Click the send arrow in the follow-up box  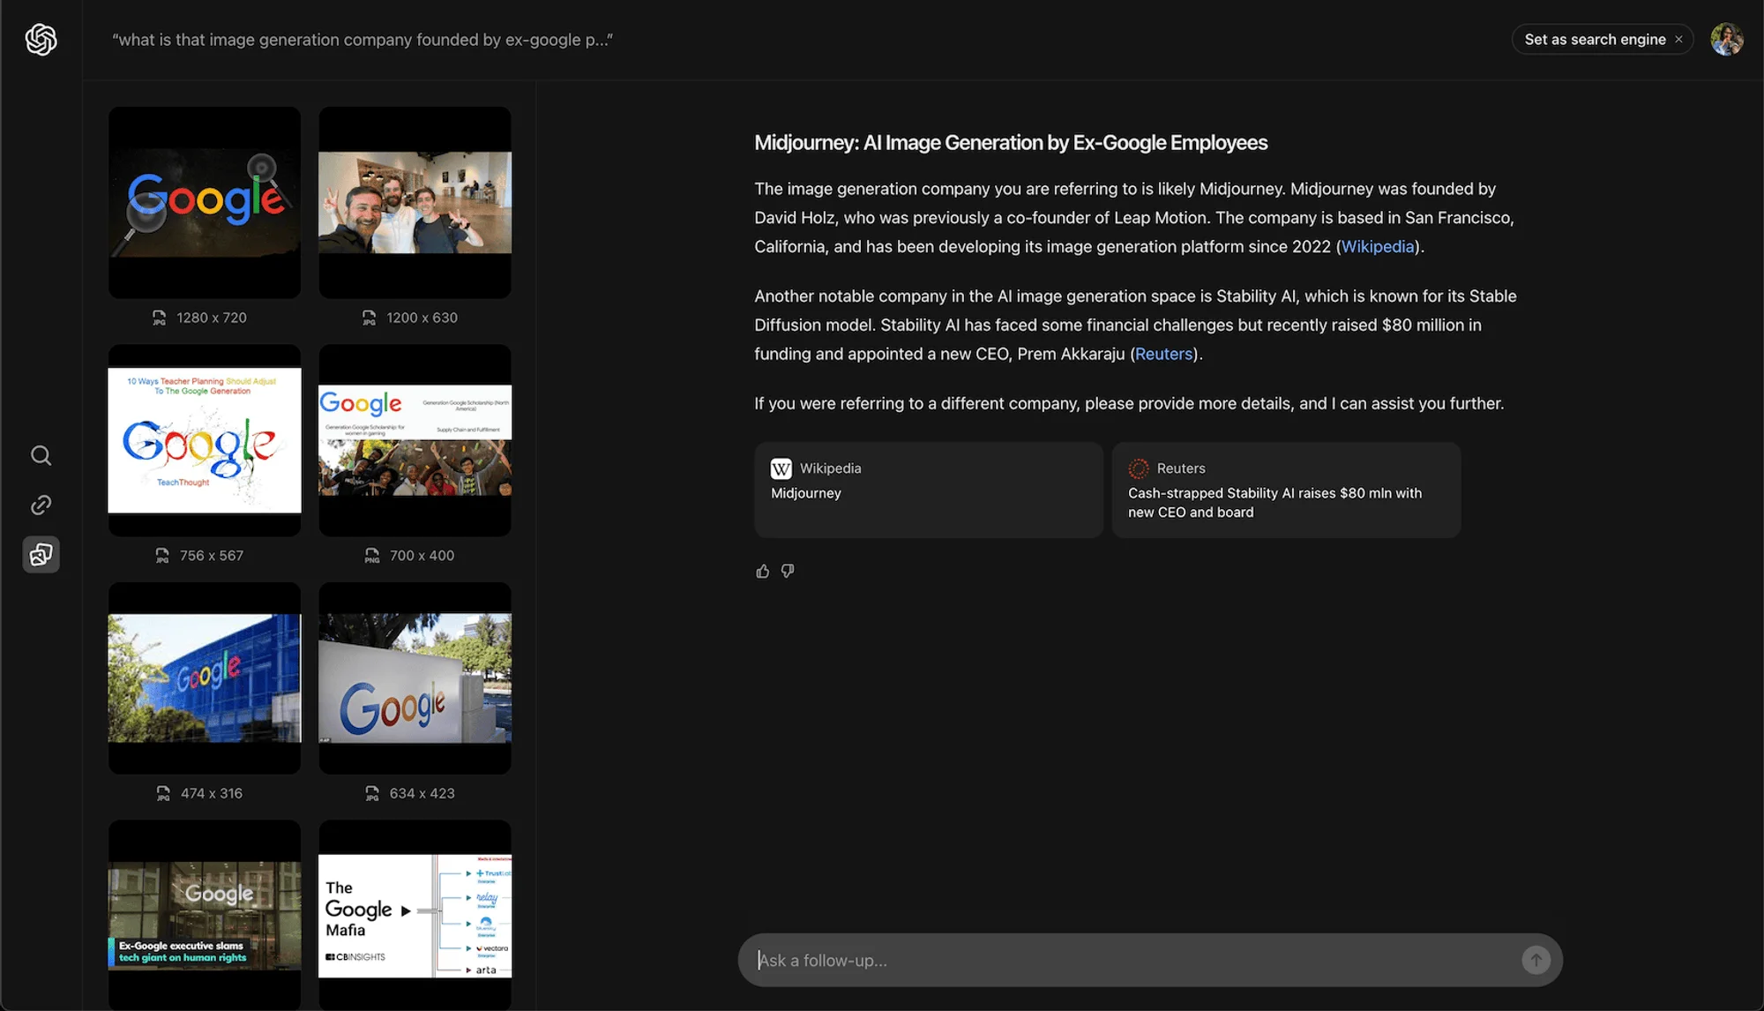point(1536,960)
